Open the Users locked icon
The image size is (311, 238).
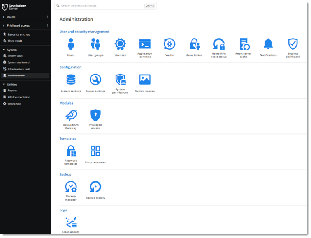click(x=195, y=44)
